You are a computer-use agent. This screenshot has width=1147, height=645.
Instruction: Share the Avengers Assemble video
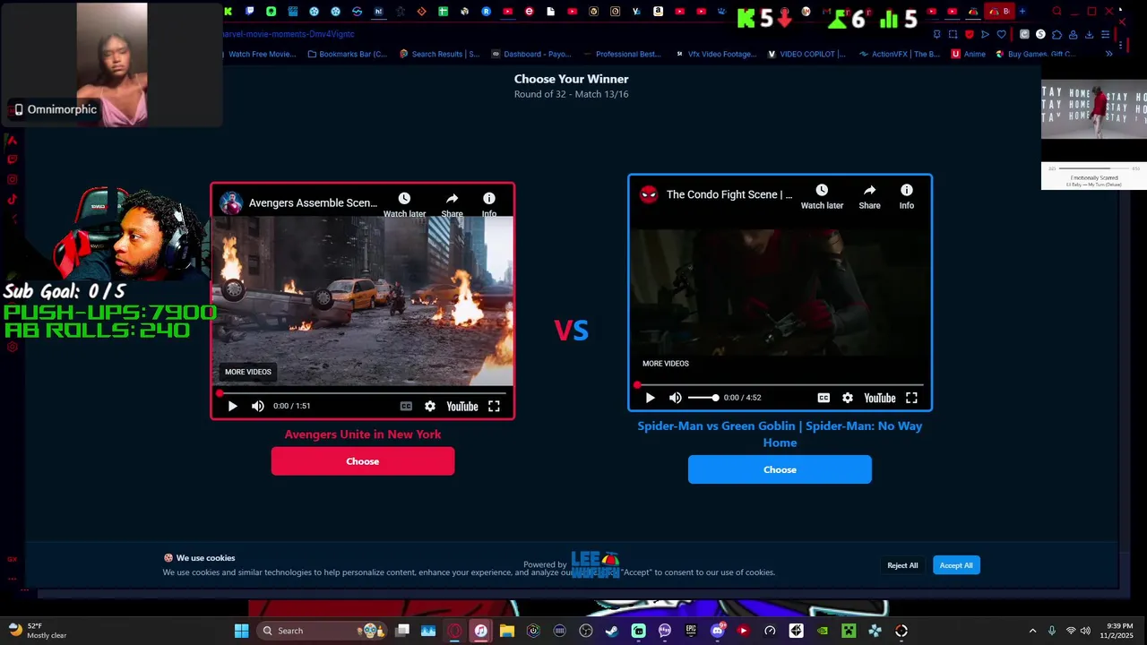point(452,204)
